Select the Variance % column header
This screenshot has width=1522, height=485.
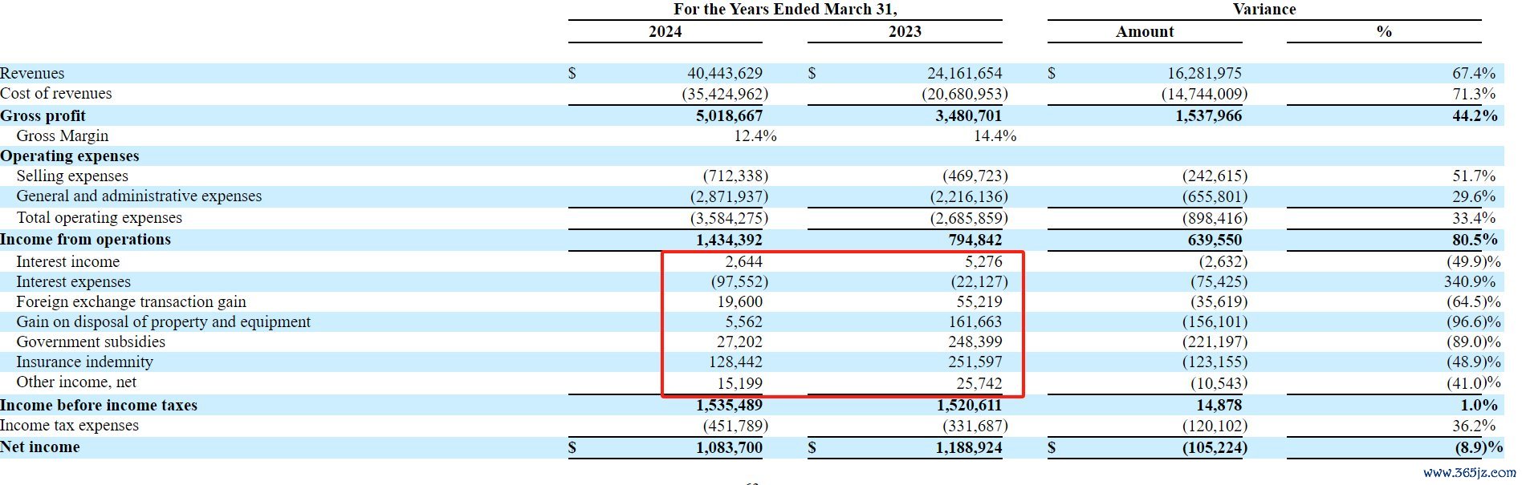point(1383,32)
